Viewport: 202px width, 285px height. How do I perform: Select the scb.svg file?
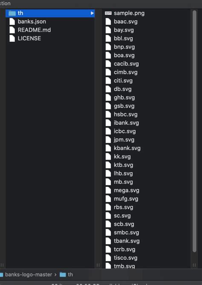(124, 224)
